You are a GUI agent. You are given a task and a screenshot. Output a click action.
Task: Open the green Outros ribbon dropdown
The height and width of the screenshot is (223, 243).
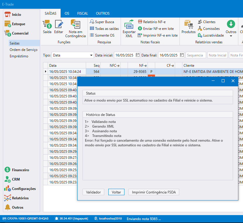[x=231, y=29]
